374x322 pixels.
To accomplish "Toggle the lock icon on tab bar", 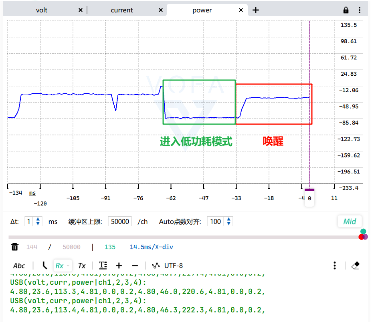I will pyautogui.click(x=346, y=10).
